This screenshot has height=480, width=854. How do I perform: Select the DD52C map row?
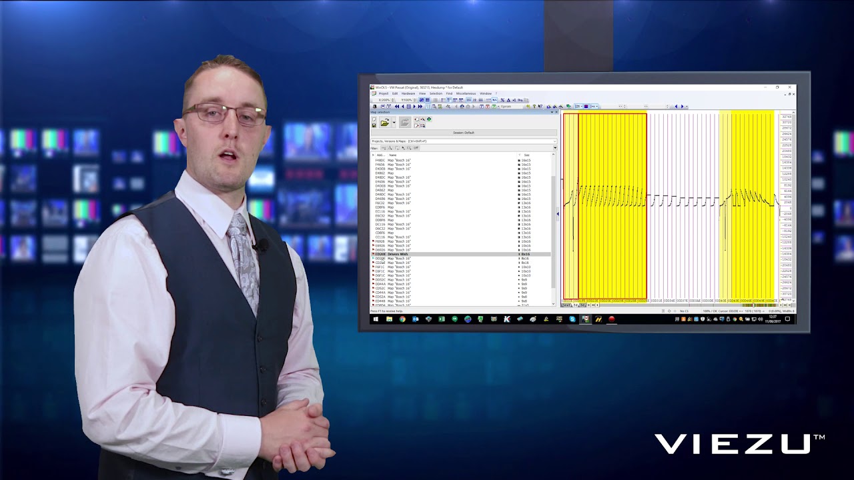point(461,279)
